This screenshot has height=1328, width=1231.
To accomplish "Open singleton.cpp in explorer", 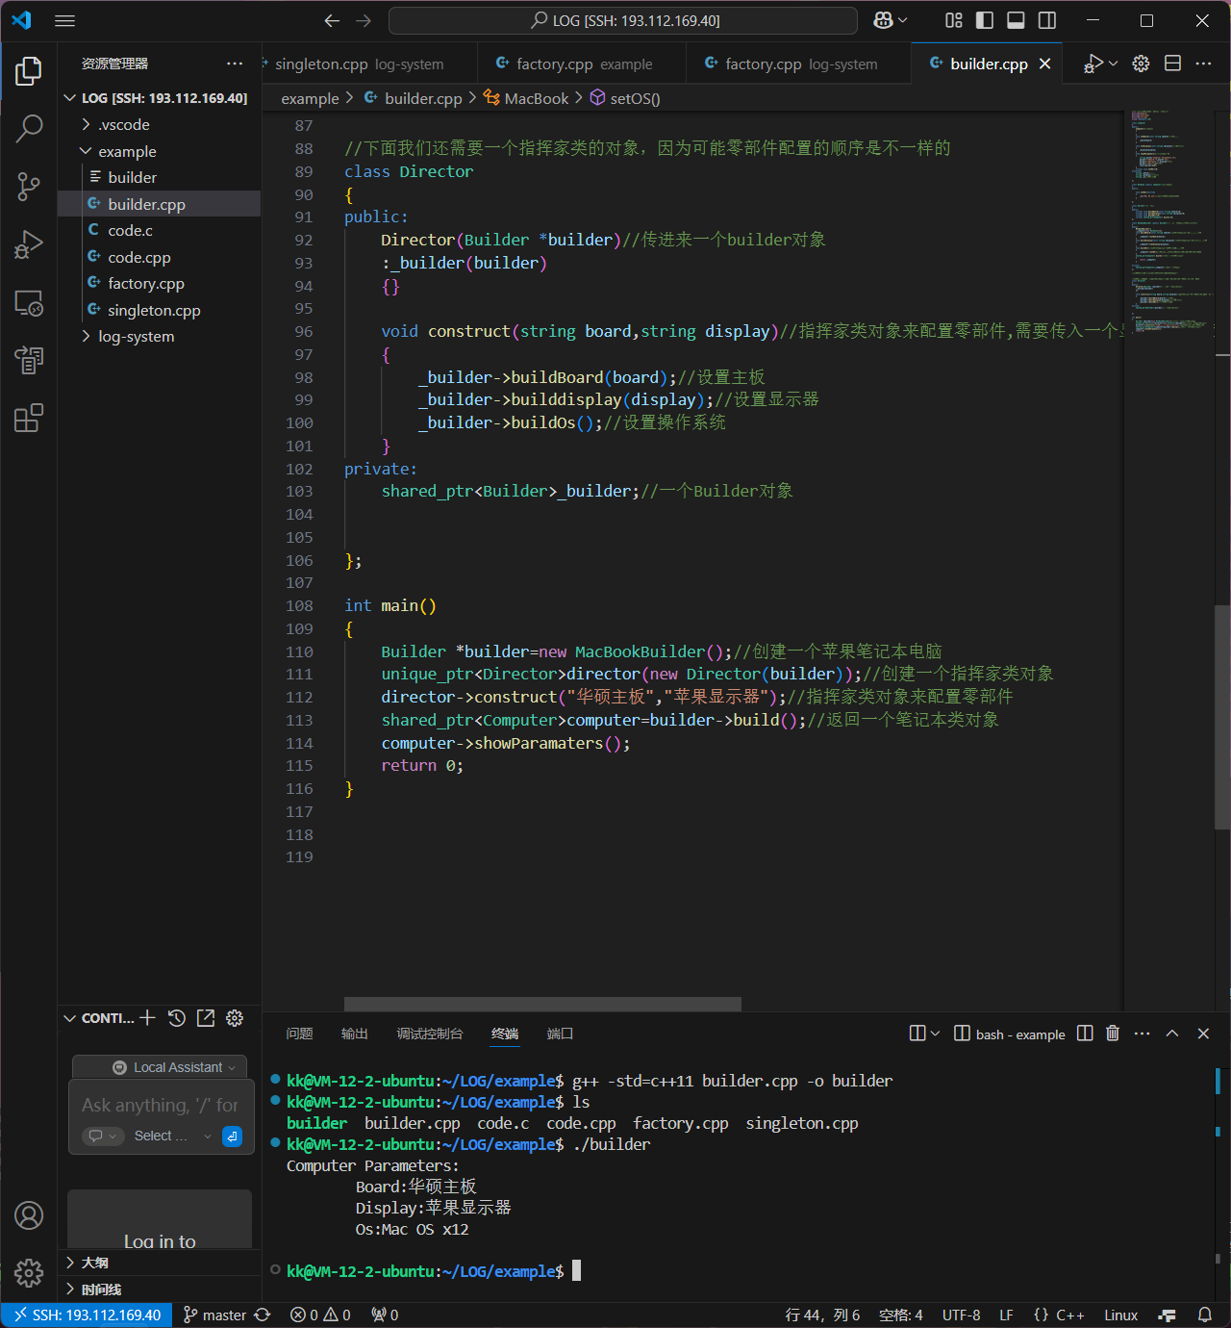I will click(x=160, y=310).
